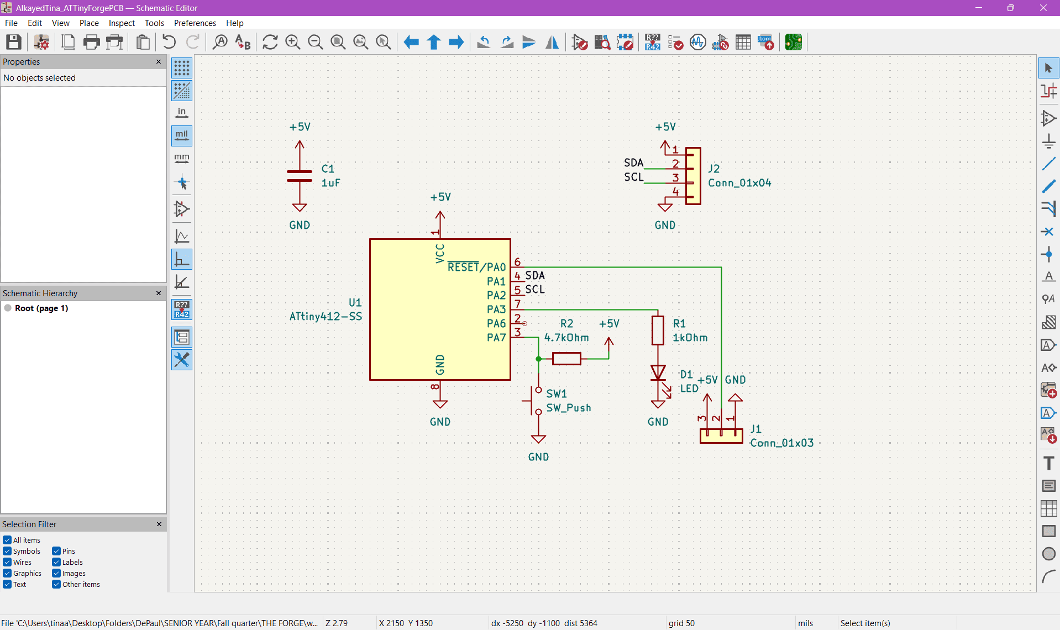Open the SPICE simulator
This screenshot has width=1060, height=630.
pyautogui.click(x=697, y=42)
